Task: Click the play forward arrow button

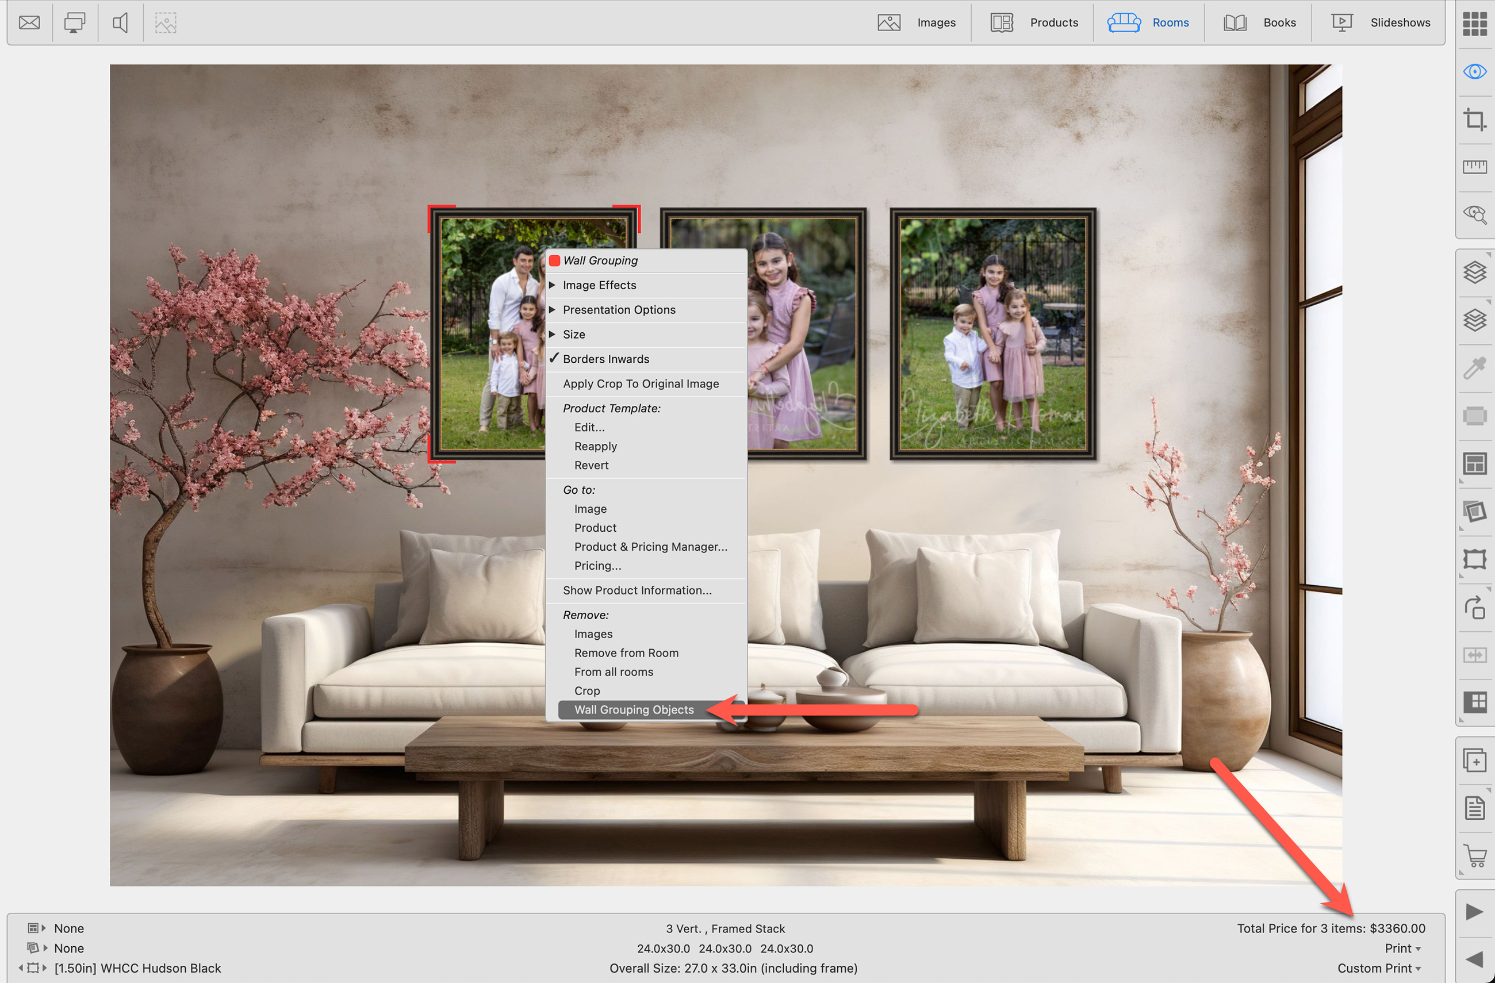Action: [x=1474, y=911]
